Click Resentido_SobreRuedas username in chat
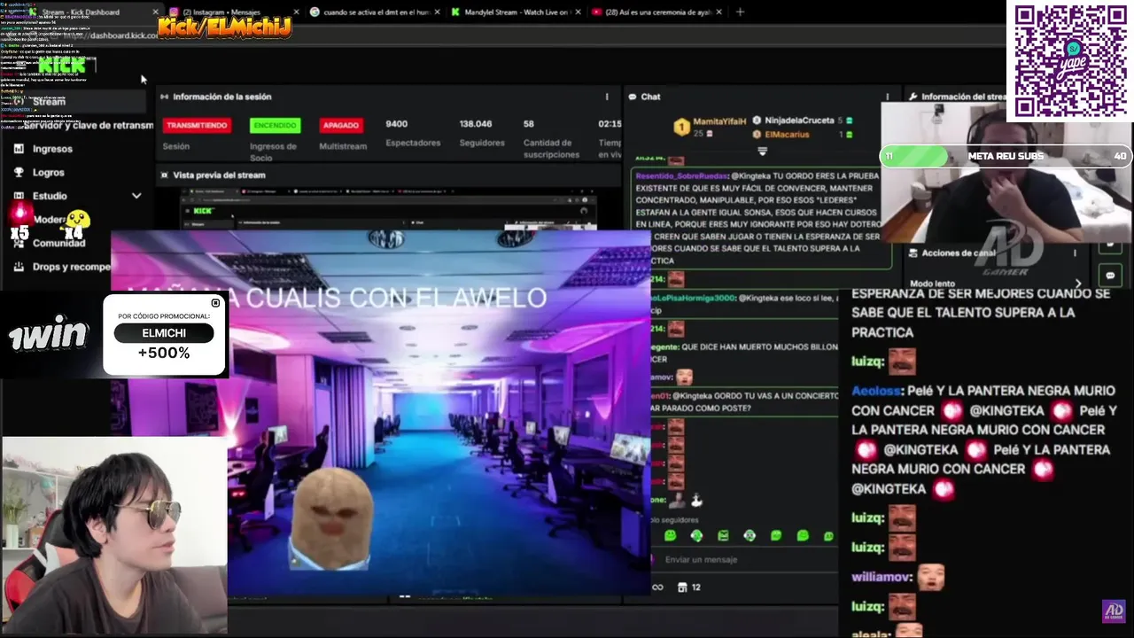The height and width of the screenshot is (638, 1134). [x=681, y=175]
